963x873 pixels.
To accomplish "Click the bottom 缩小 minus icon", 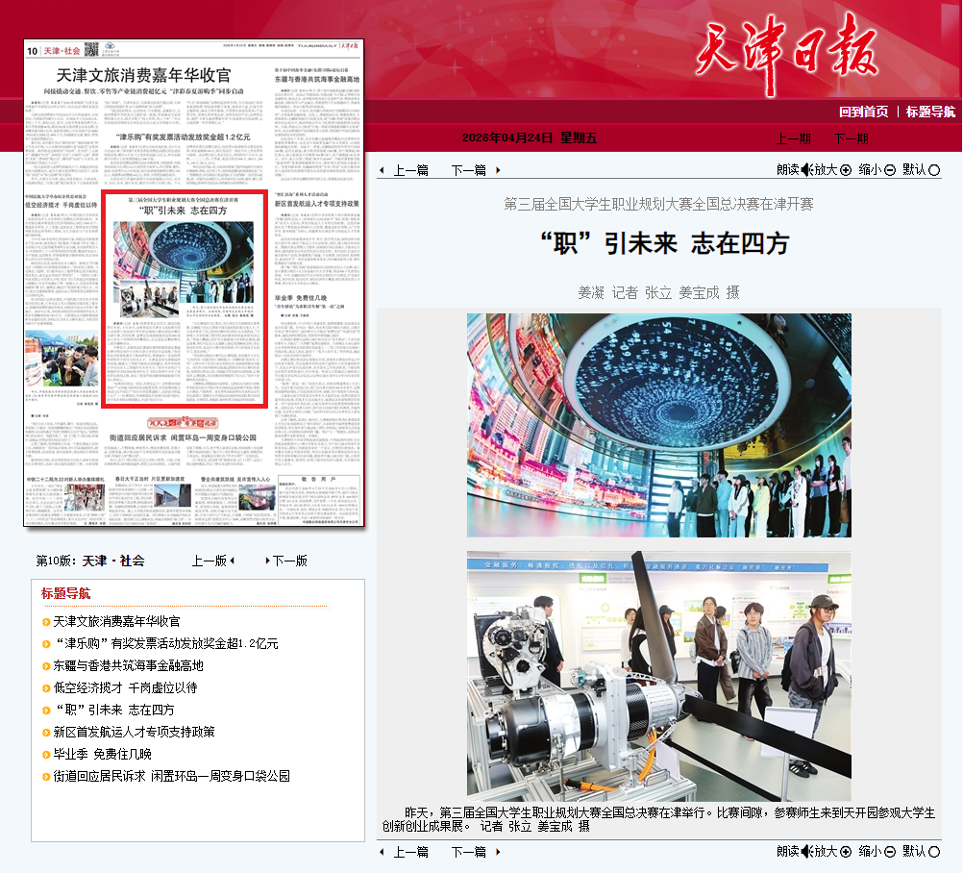I will (890, 851).
